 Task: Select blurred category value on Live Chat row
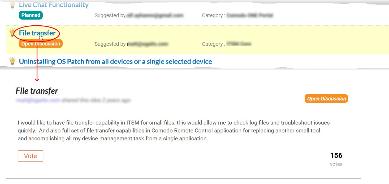point(250,15)
